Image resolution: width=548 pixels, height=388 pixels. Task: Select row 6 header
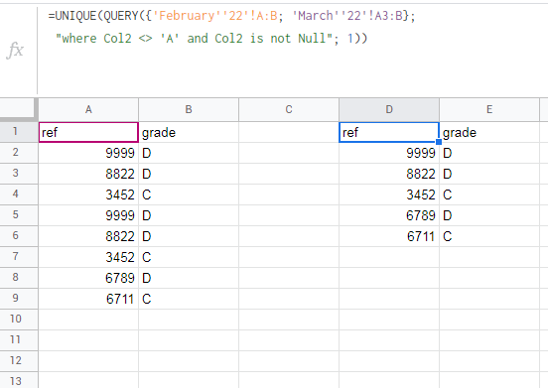click(19, 236)
